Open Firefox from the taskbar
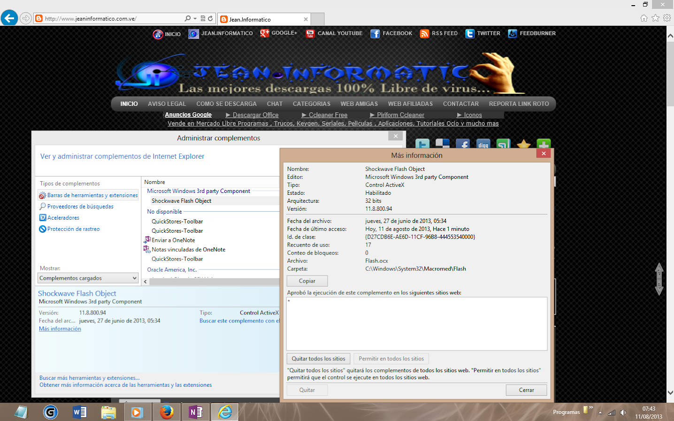 click(x=166, y=412)
